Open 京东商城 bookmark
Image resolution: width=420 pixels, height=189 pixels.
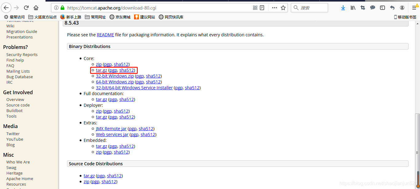pyautogui.click(x=120, y=17)
